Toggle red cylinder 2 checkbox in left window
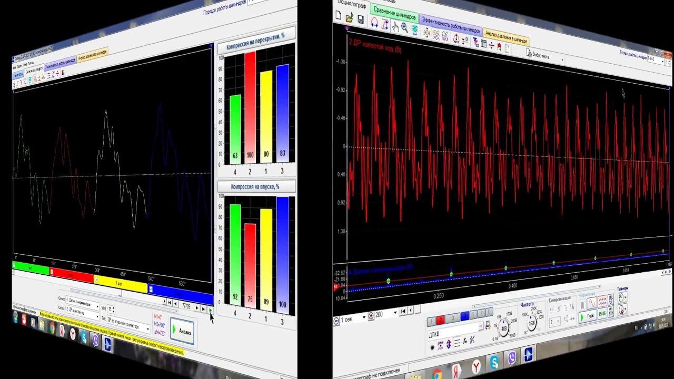Viewport: 674px width, 379px height. pyautogui.click(x=52, y=272)
